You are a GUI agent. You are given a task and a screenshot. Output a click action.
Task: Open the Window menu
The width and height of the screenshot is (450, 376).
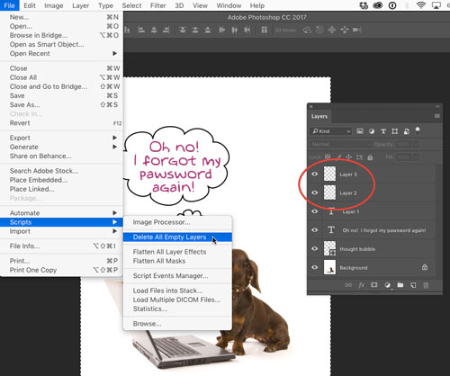tap(229, 5)
